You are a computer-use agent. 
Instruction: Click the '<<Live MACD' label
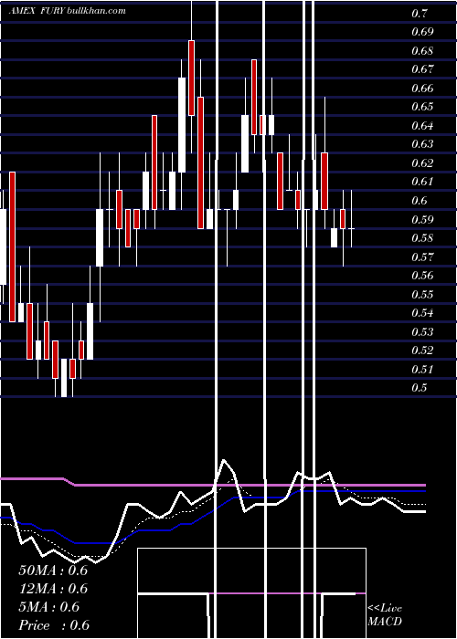[x=385, y=615]
